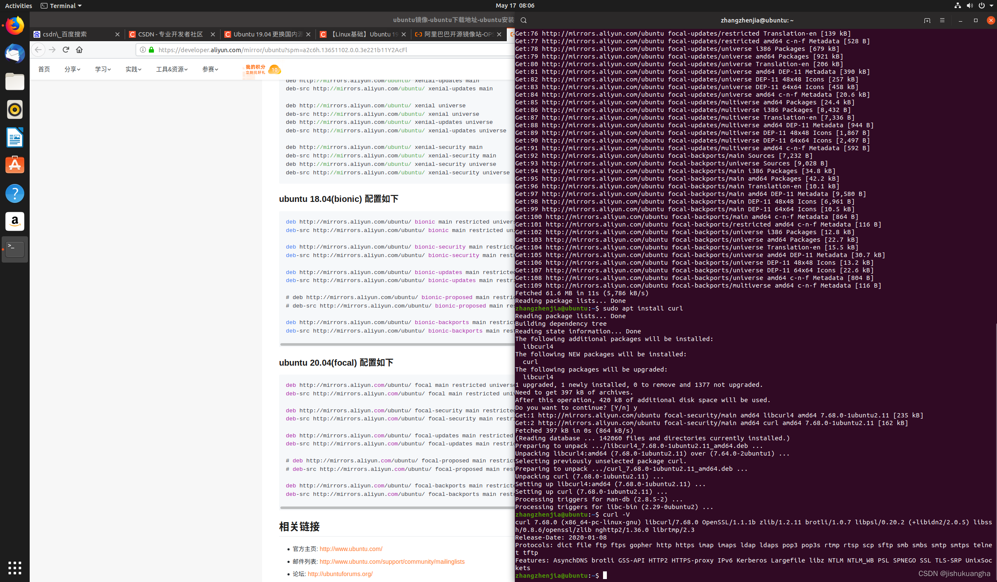The image size is (997, 582).
Task: Open the system menu arrow in the top bar
Action: point(991,6)
